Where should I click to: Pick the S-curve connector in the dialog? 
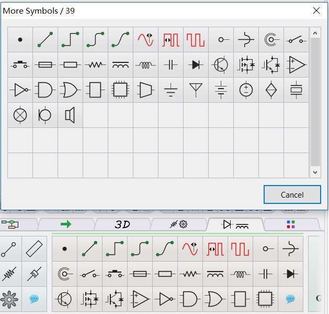click(120, 39)
